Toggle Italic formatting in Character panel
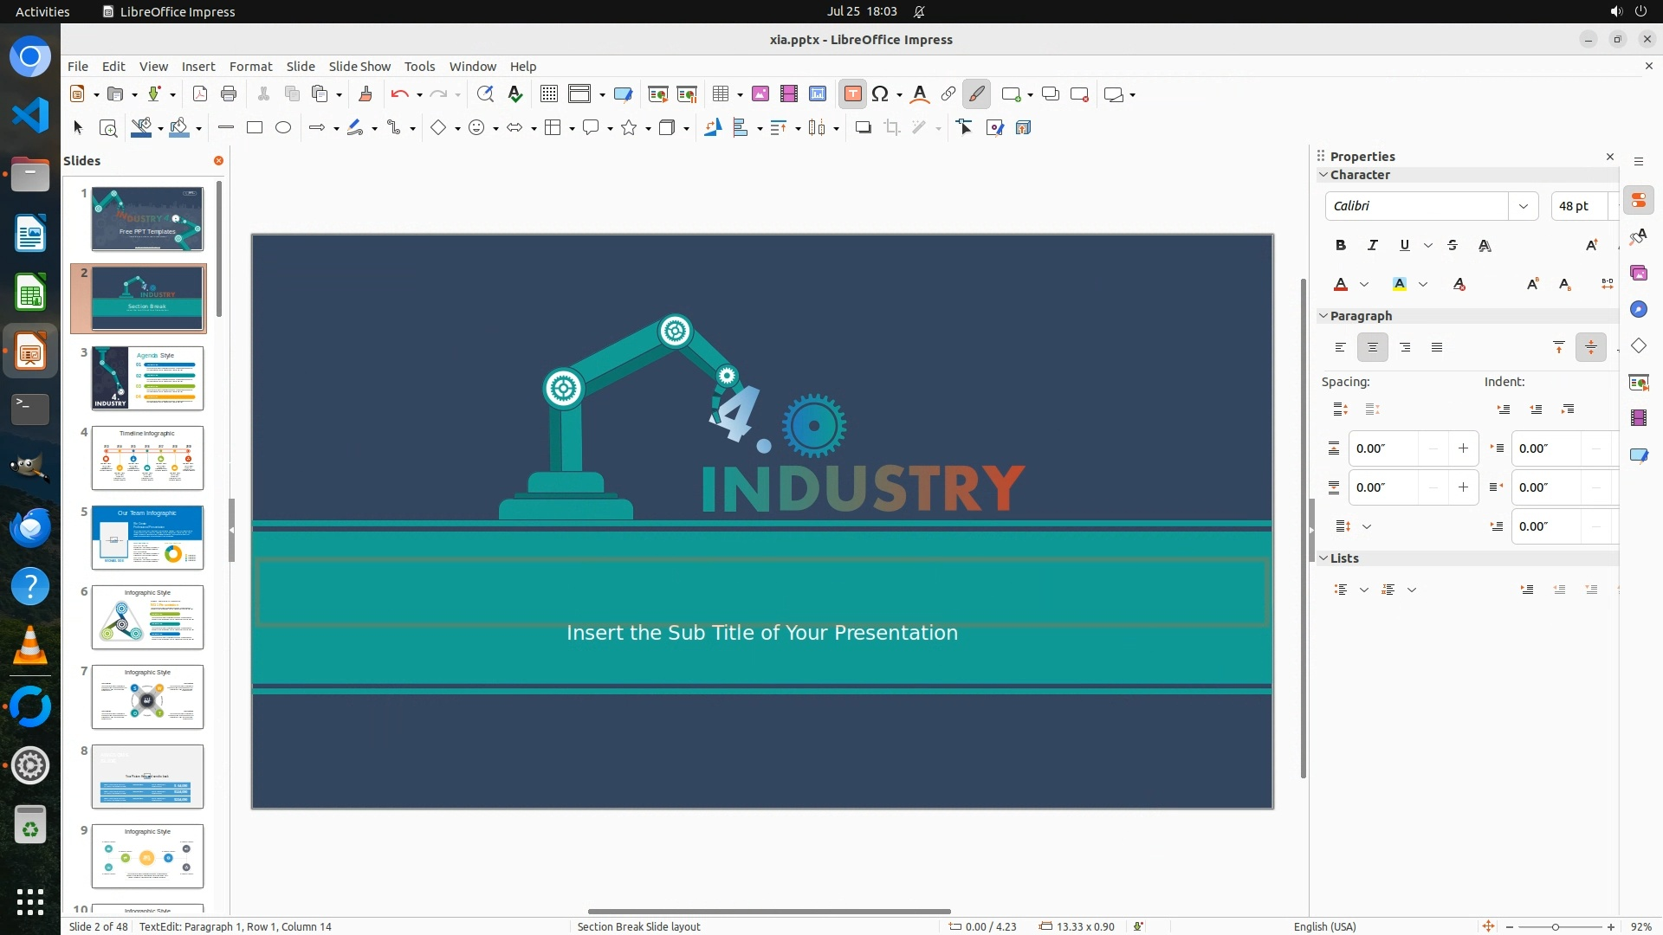Screen dimensions: 1663x935 1372,245
